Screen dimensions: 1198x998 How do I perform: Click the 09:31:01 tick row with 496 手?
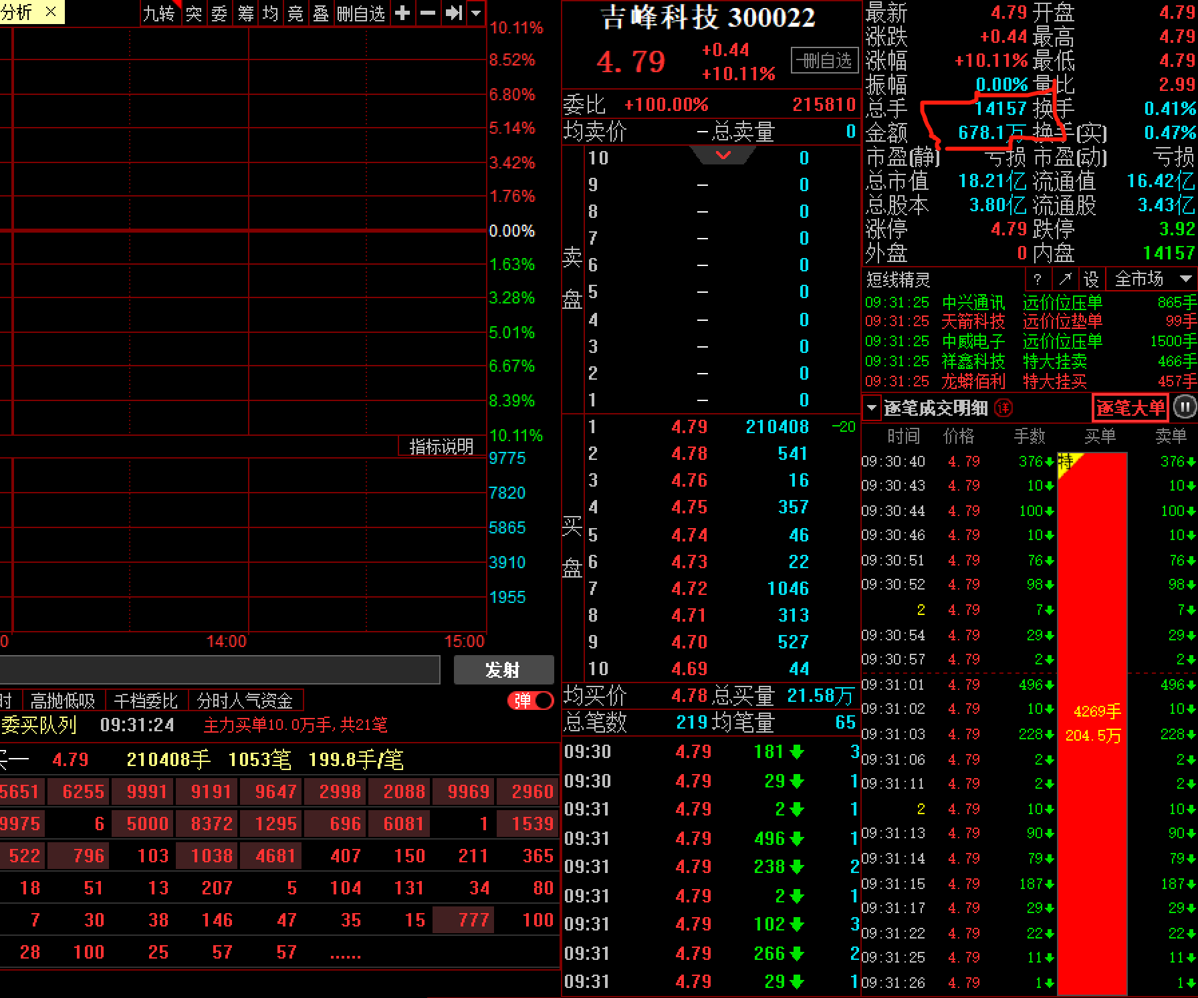point(1029,684)
